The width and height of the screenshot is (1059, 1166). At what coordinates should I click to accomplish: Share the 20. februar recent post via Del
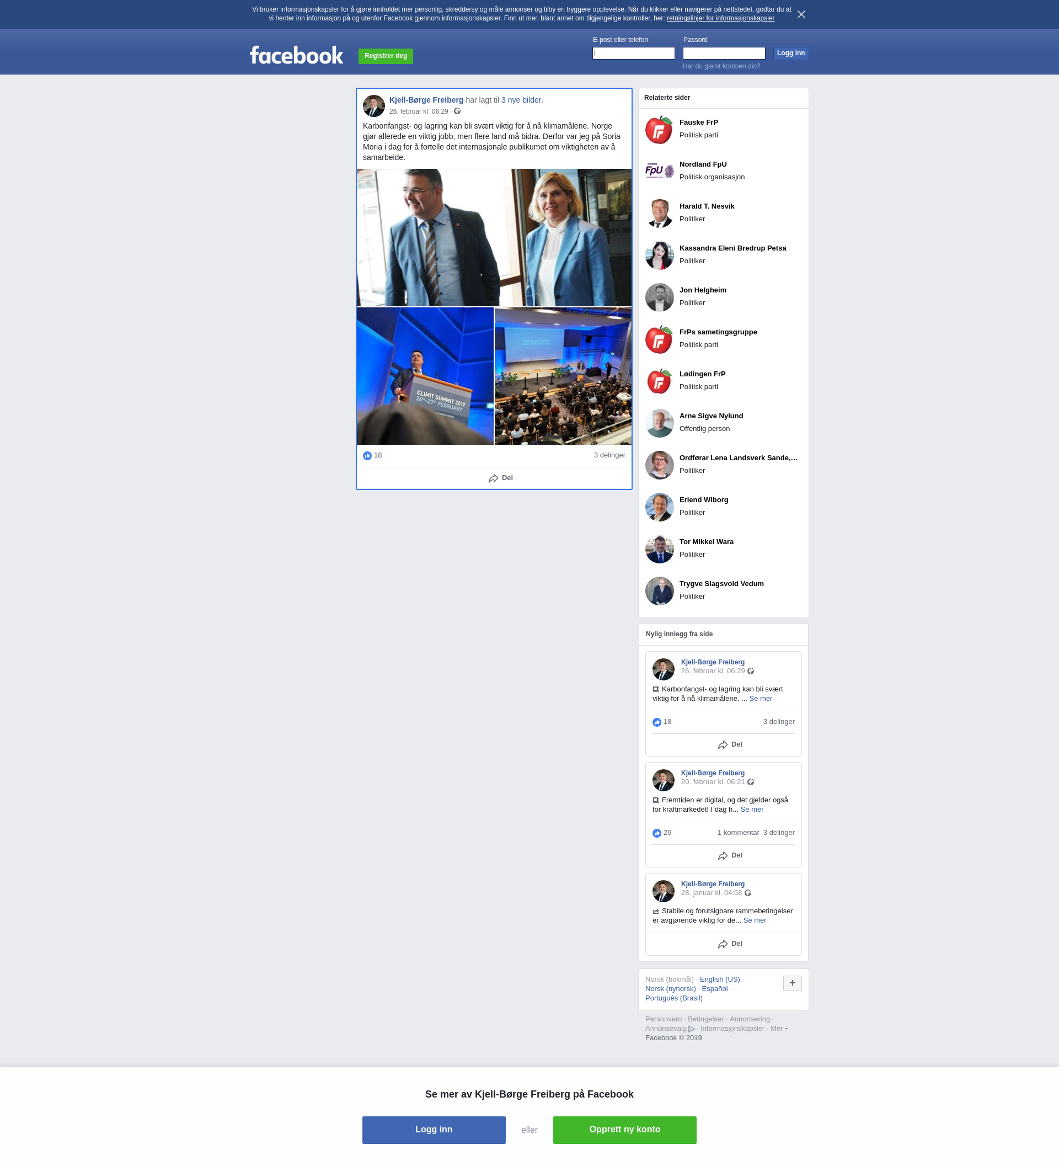coord(730,856)
